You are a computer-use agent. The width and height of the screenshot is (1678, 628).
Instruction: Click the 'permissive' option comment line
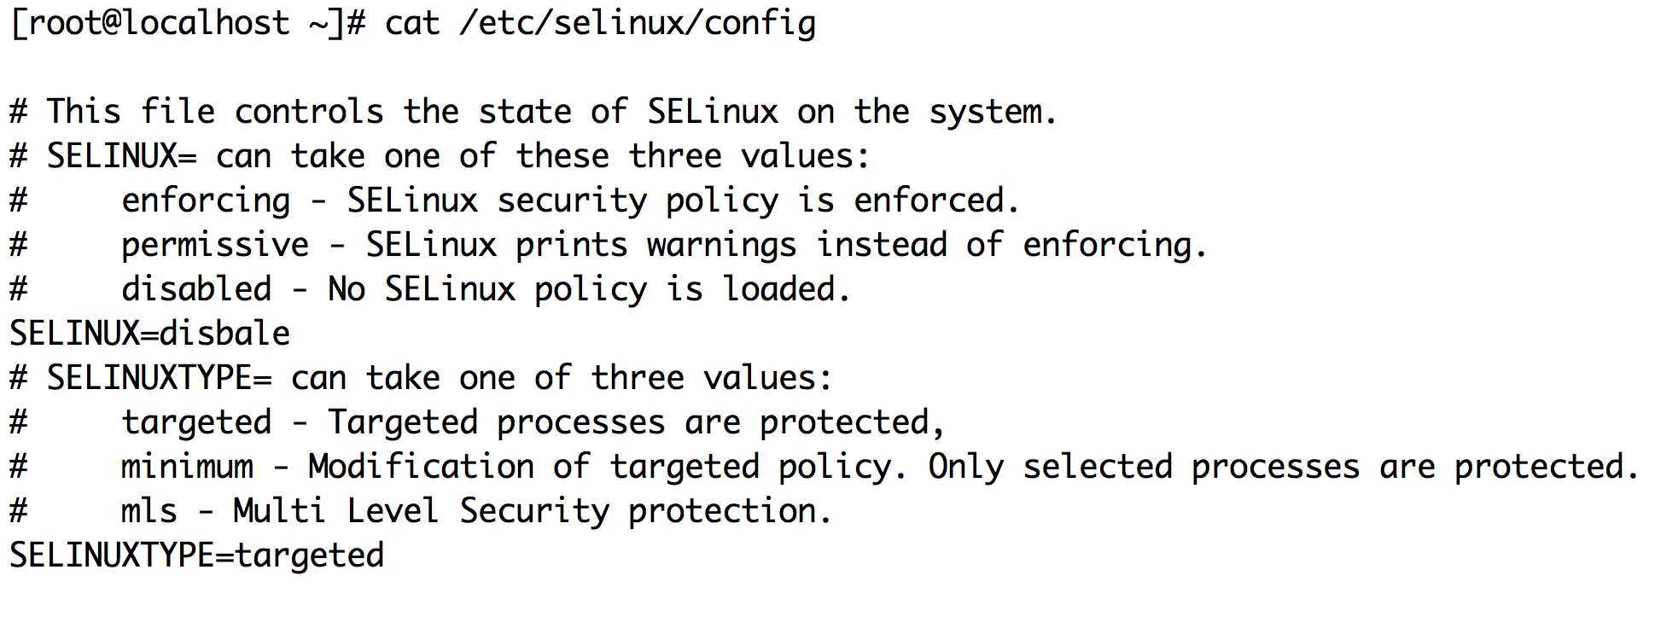pyautogui.click(x=609, y=244)
